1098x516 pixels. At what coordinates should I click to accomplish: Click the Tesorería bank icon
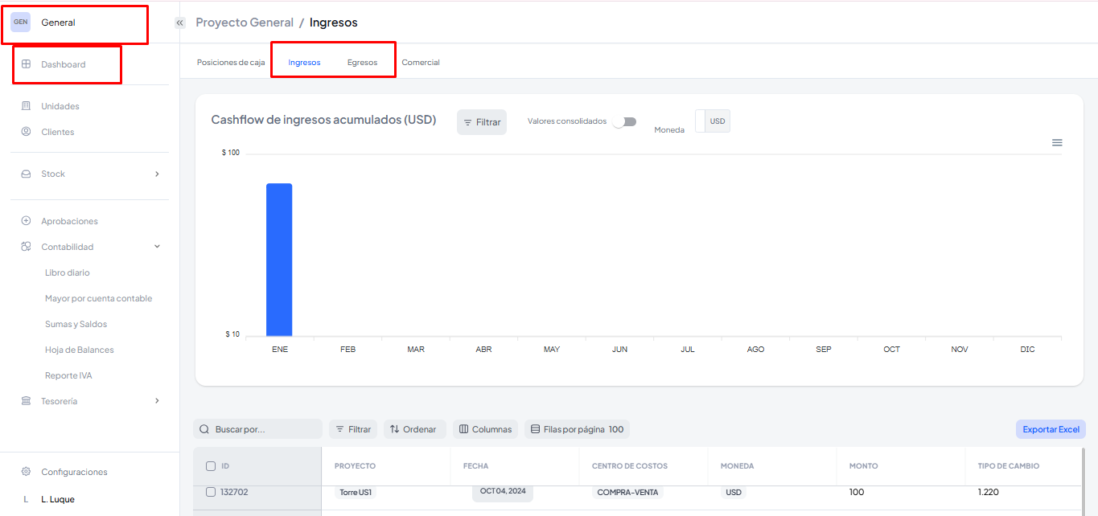26,401
